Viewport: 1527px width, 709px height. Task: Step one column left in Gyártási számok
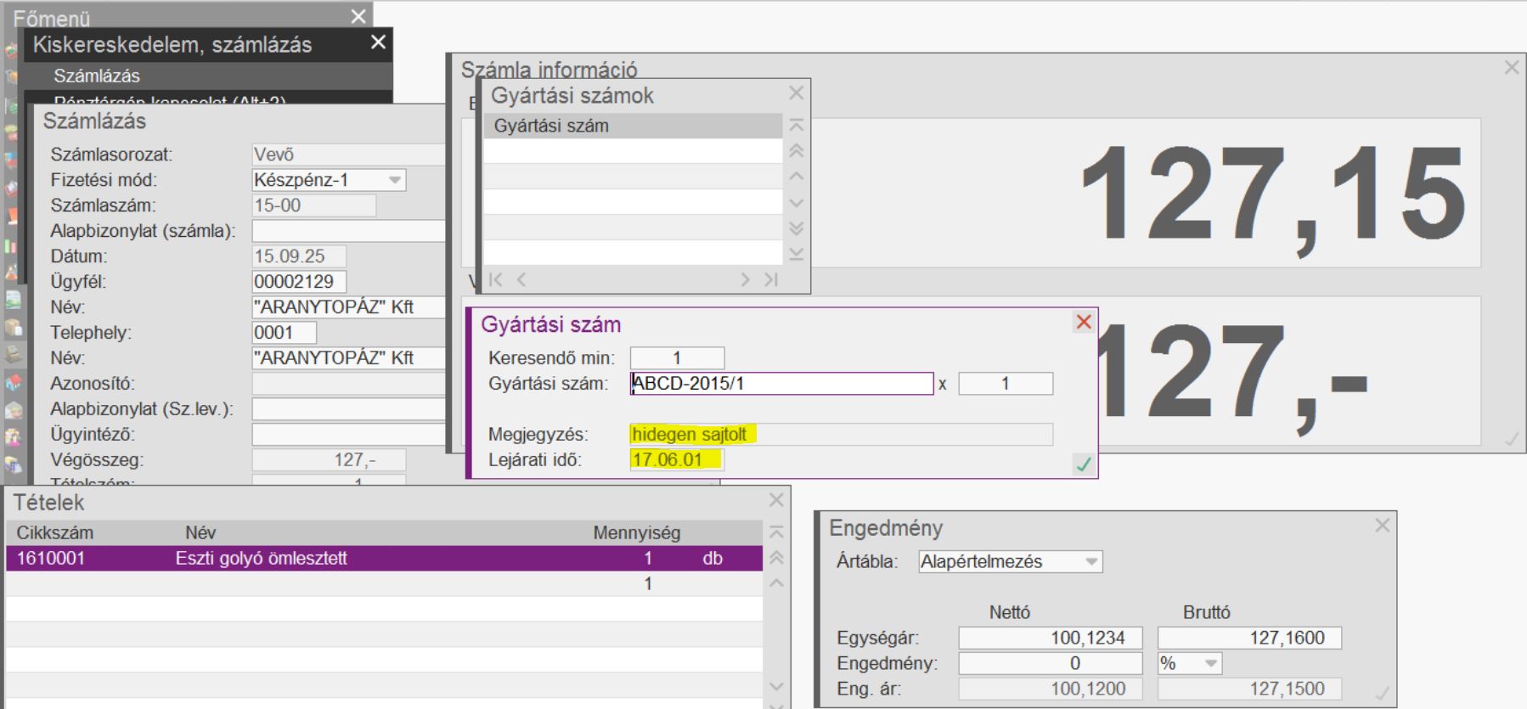[x=521, y=279]
